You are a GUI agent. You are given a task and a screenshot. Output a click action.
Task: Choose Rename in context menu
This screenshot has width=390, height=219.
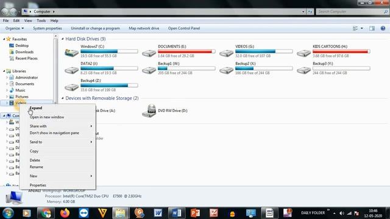(x=58, y=167)
